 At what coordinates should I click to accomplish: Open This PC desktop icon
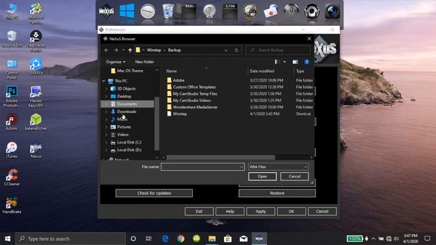(12, 11)
